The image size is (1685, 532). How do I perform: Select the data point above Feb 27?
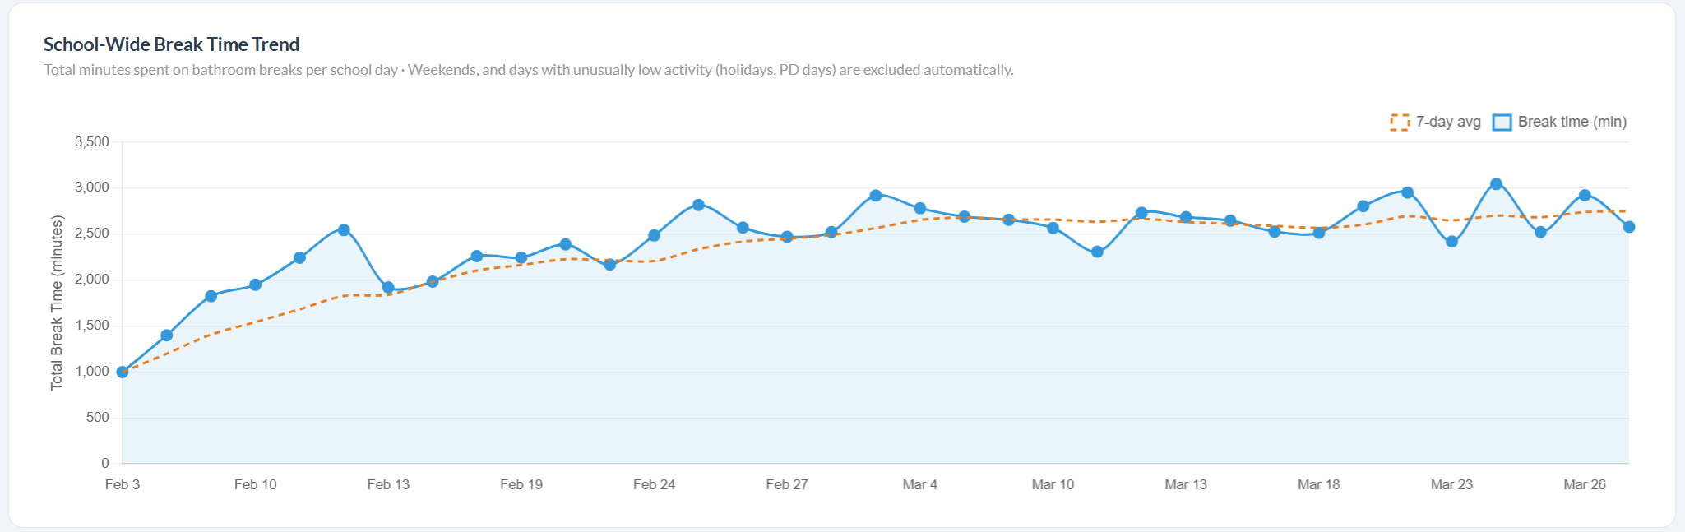(x=787, y=237)
